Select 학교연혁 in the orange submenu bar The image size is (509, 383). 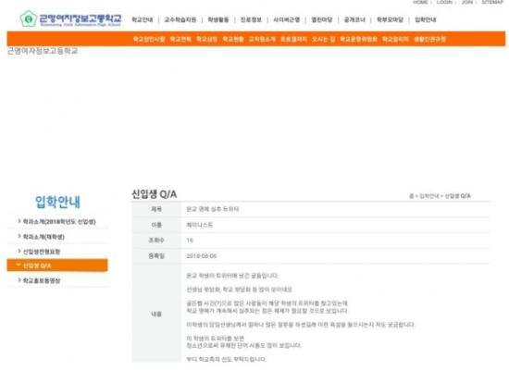pos(180,39)
